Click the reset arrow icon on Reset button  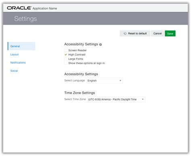tap(125, 33)
